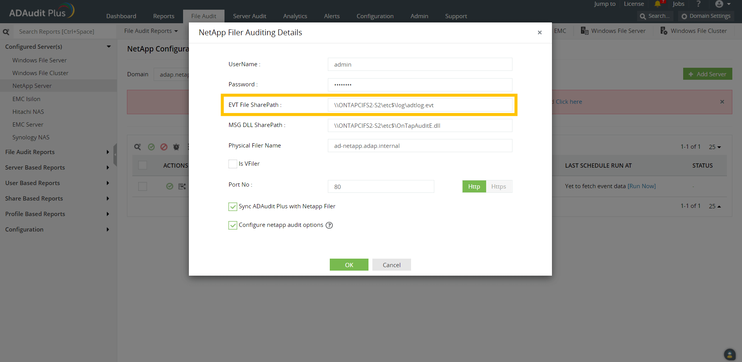Image resolution: width=742 pixels, height=362 pixels.
Task: Open the Analytics tab
Action: click(x=295, y=16)
